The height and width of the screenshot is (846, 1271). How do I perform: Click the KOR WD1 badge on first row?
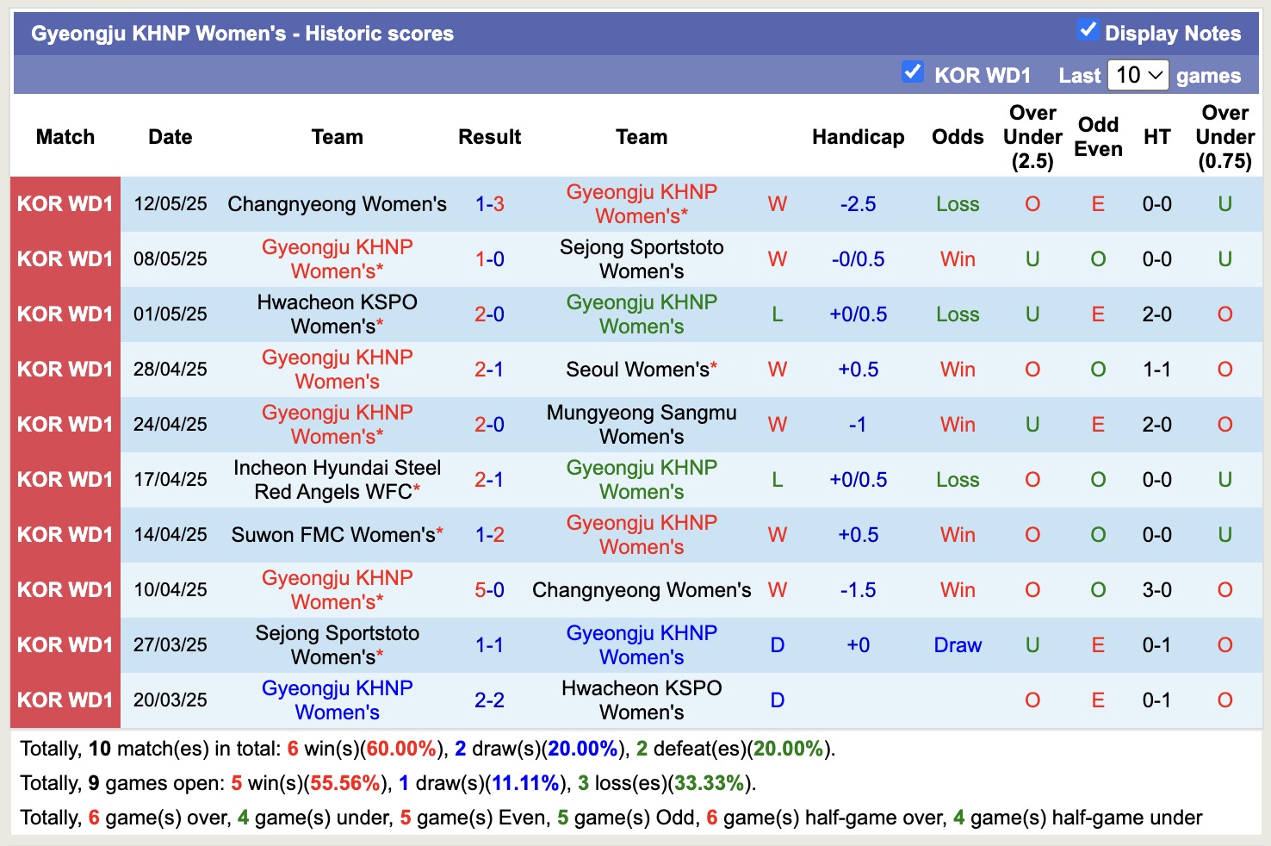65,204
